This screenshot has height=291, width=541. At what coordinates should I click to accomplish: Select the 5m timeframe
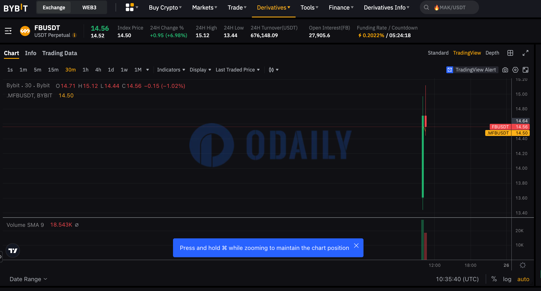(x=37, y=70)
